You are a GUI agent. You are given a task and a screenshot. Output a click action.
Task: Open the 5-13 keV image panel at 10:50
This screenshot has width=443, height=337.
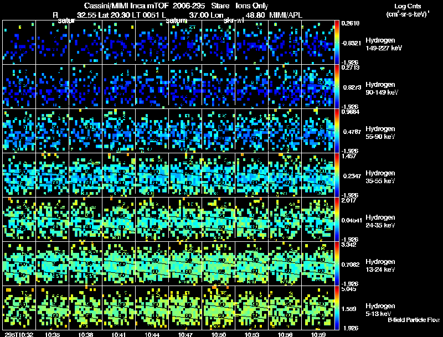(x=219, y=308)
